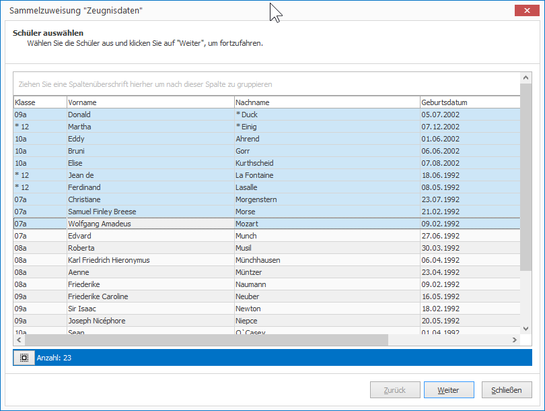
Task: Click the horizontal scrollbar left arrow
Action: (19, 340)
